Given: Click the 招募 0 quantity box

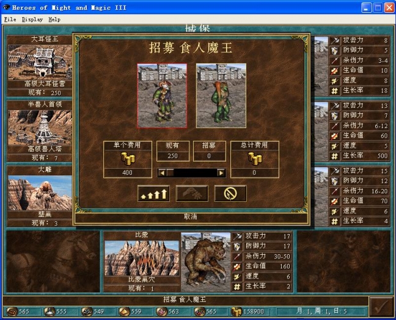Looking at the screenshot, I should click(209, 151).
